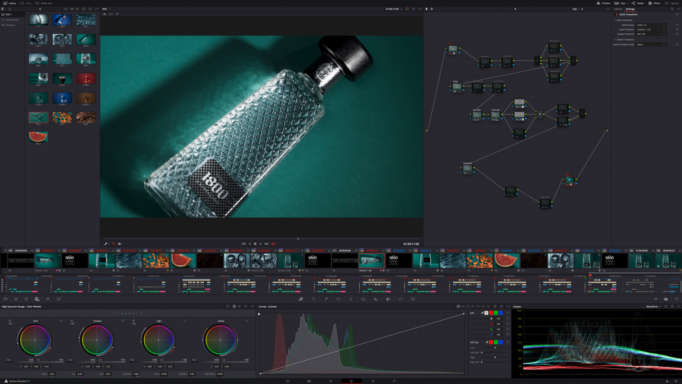
Task: Open the Waveform scope type dropdown
Action: 653,306
